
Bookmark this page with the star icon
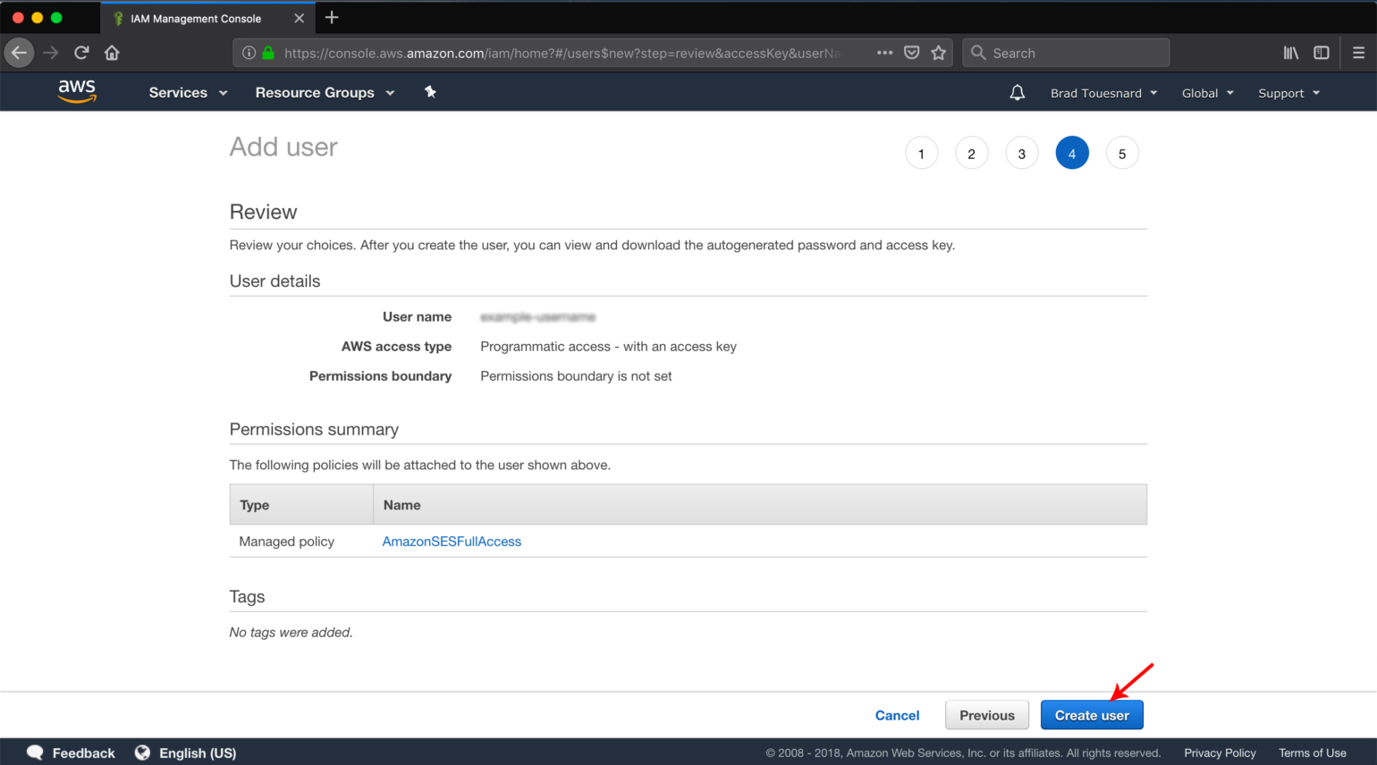pos(938,53)
